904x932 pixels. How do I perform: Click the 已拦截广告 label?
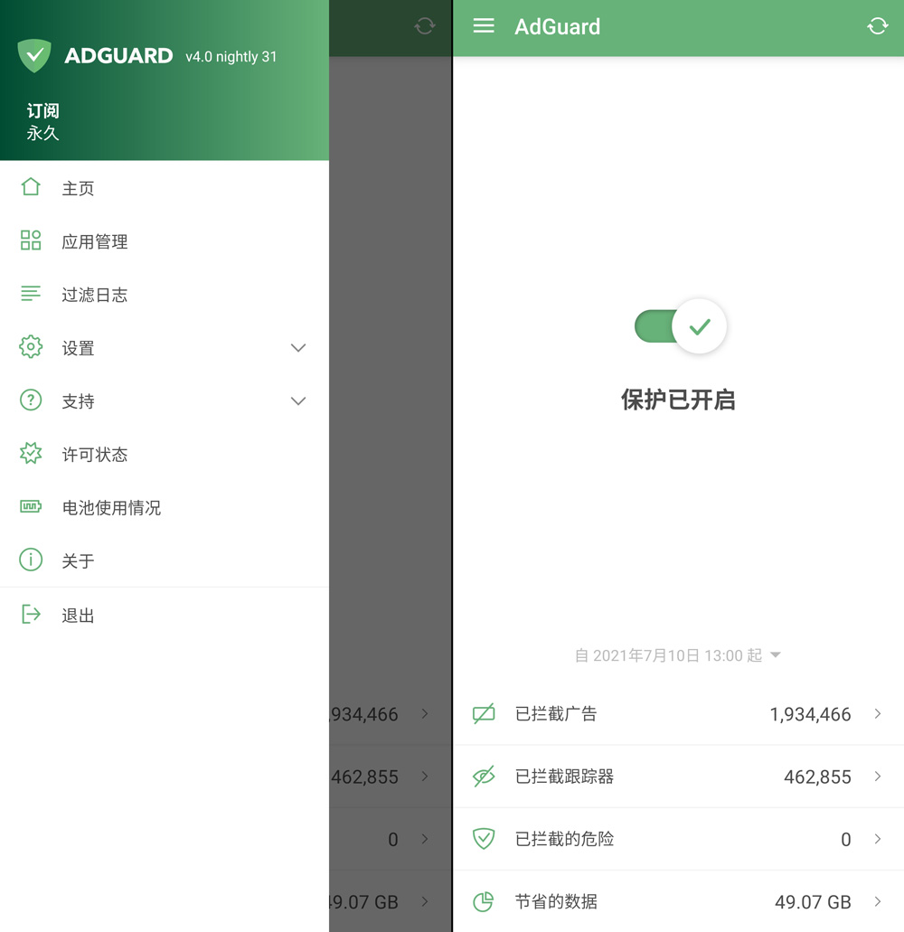click(x=556, y=713)
